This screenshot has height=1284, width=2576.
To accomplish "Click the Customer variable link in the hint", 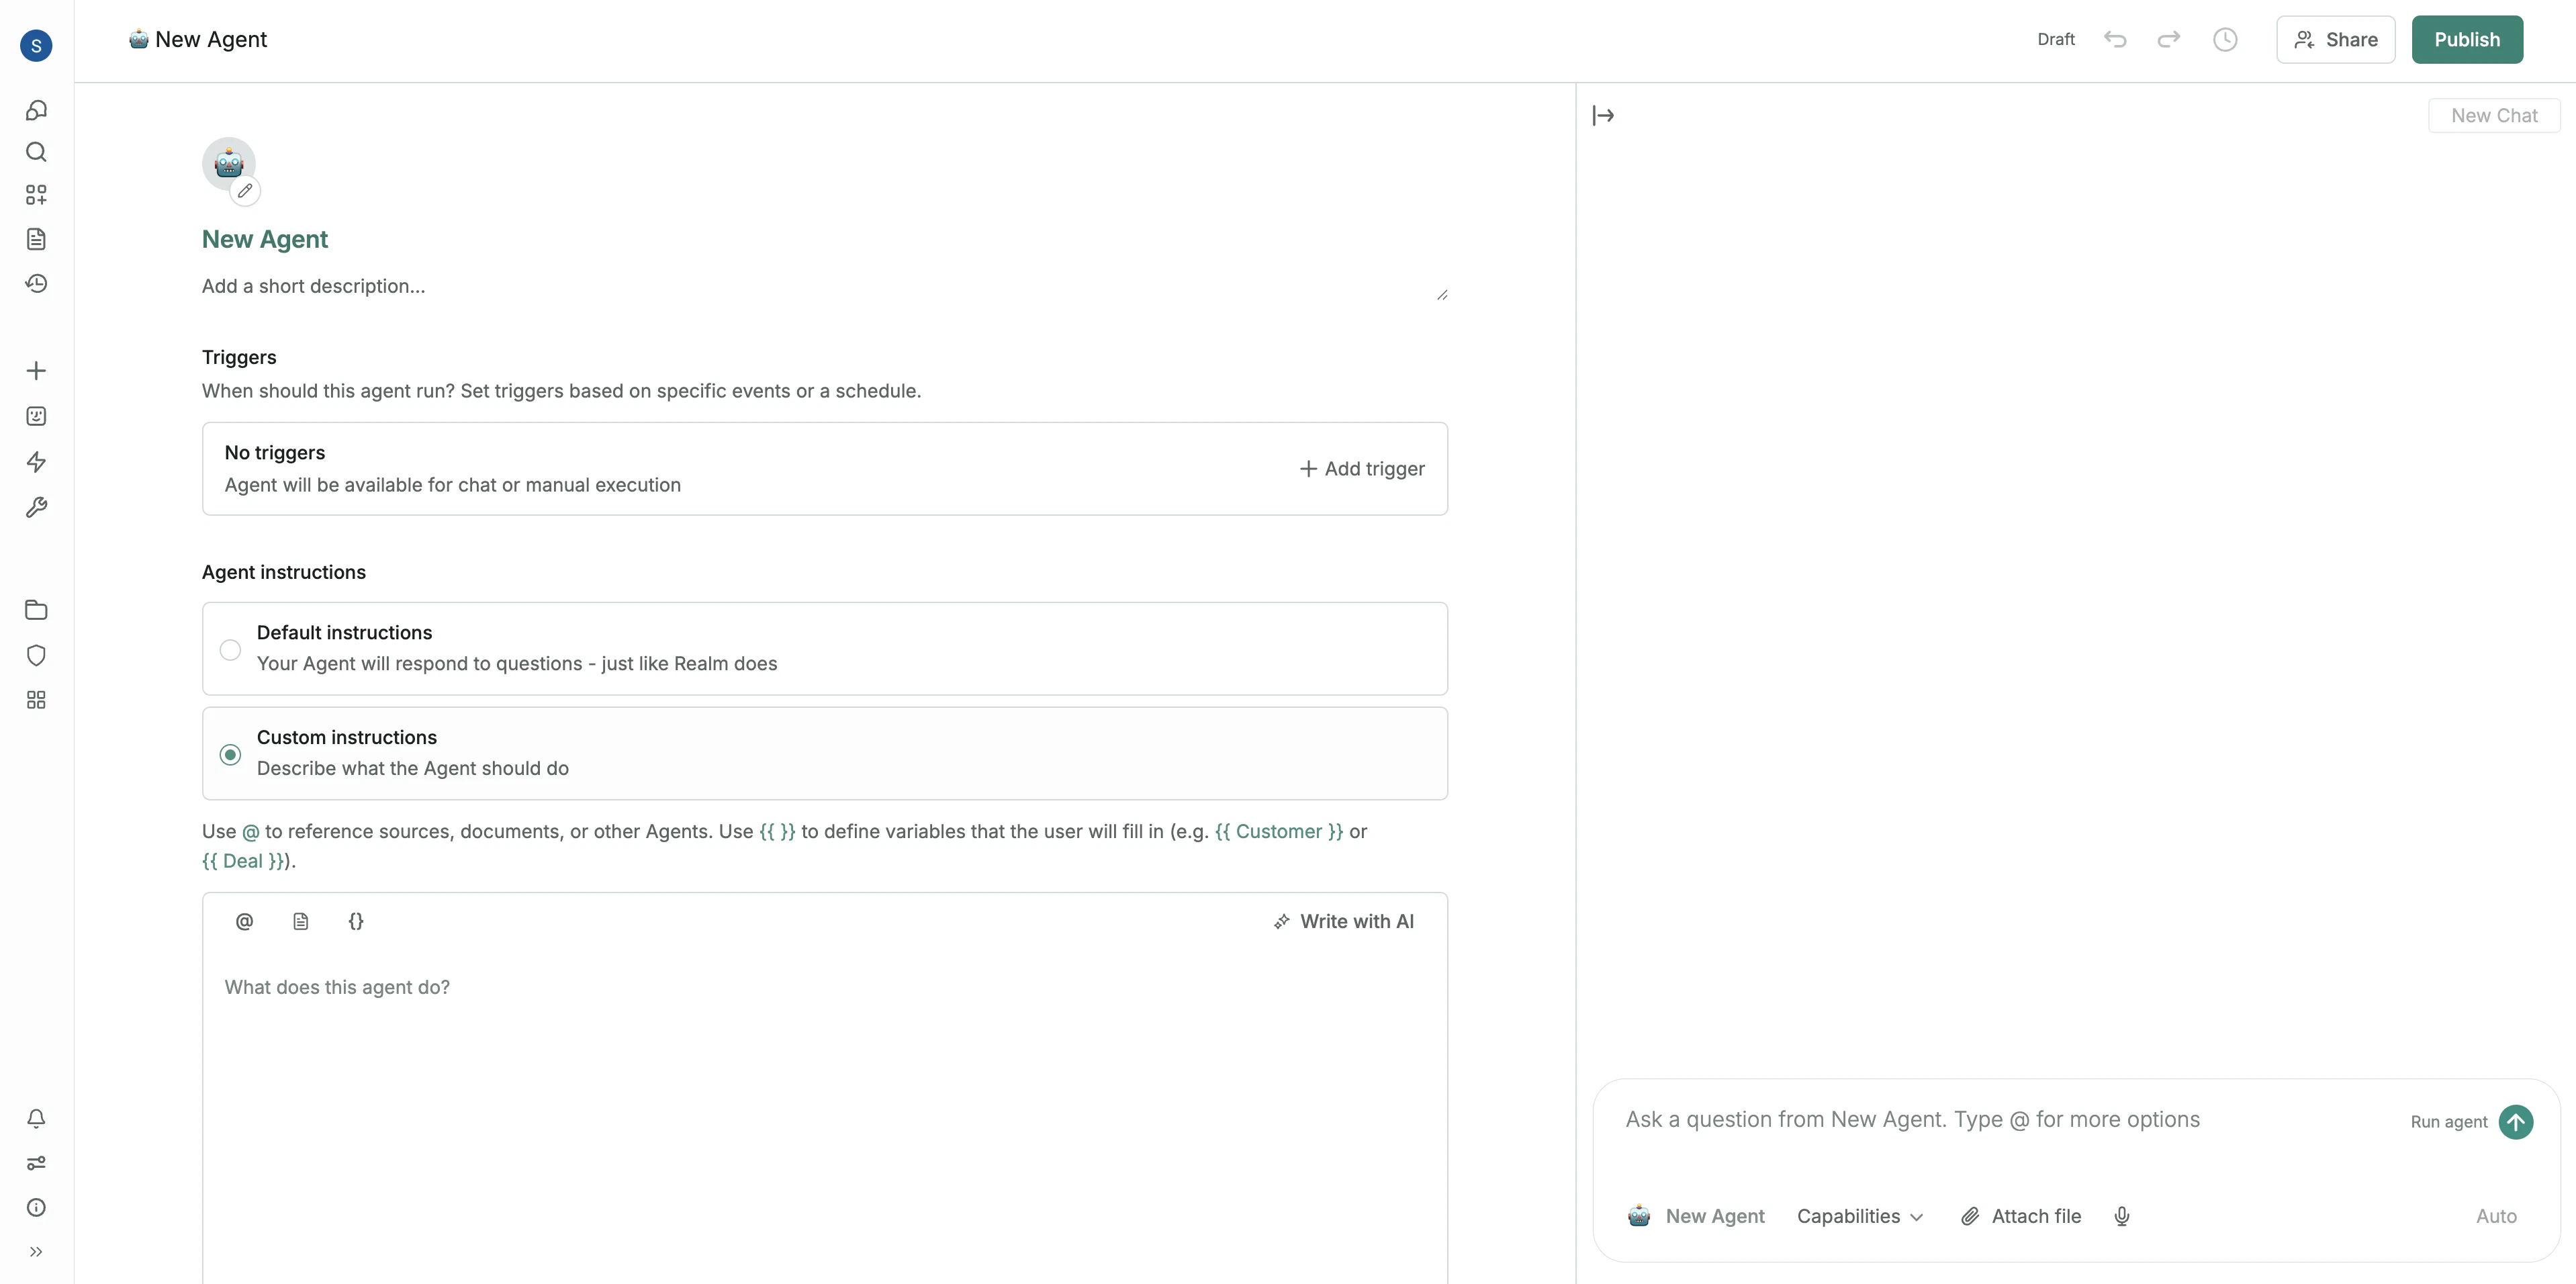I will (1281, 831).
